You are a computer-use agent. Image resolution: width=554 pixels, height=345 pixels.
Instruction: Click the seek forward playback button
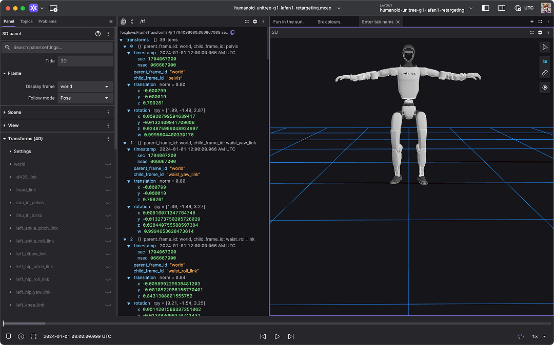pyautogui.click(x=291, y=336)
